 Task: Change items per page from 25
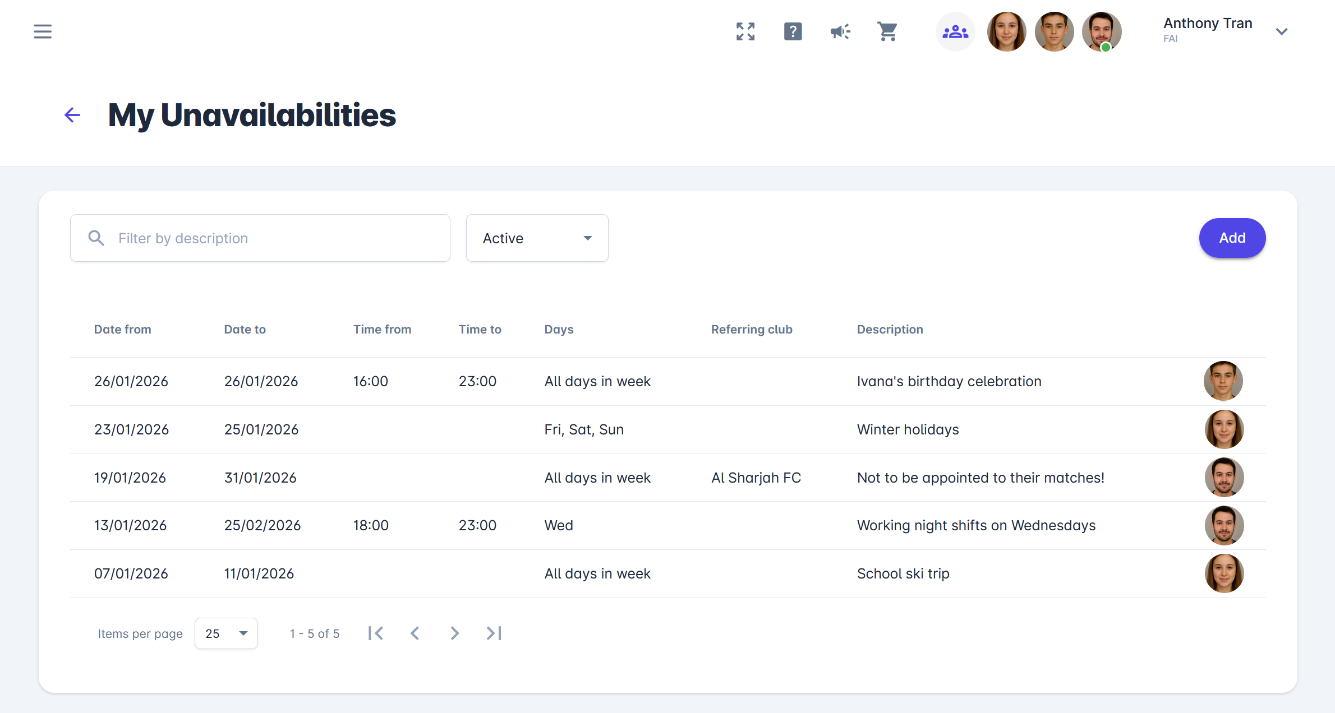[226, 633]
